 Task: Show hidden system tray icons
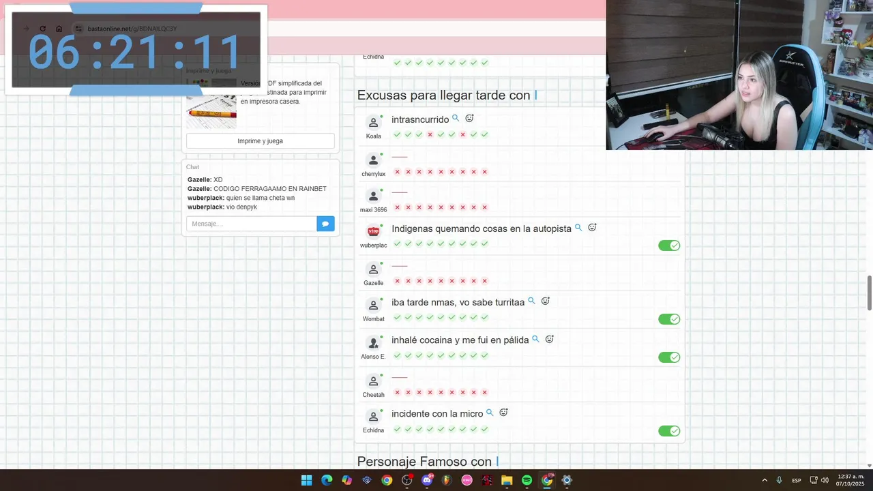(765, 480)
